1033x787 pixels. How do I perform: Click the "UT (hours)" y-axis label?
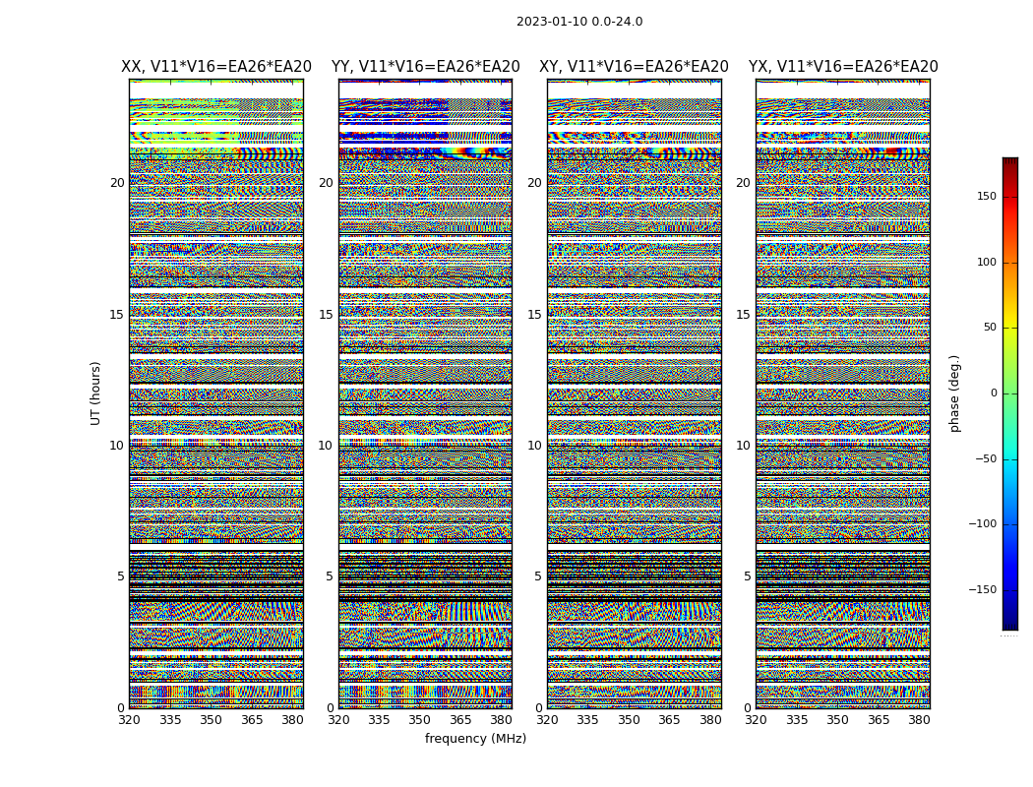(x=95, y=393)
